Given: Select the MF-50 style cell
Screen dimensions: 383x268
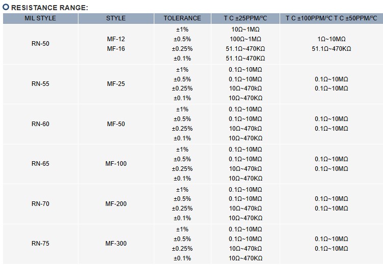Looking at the screenshot, I should (x=116, y=124).
